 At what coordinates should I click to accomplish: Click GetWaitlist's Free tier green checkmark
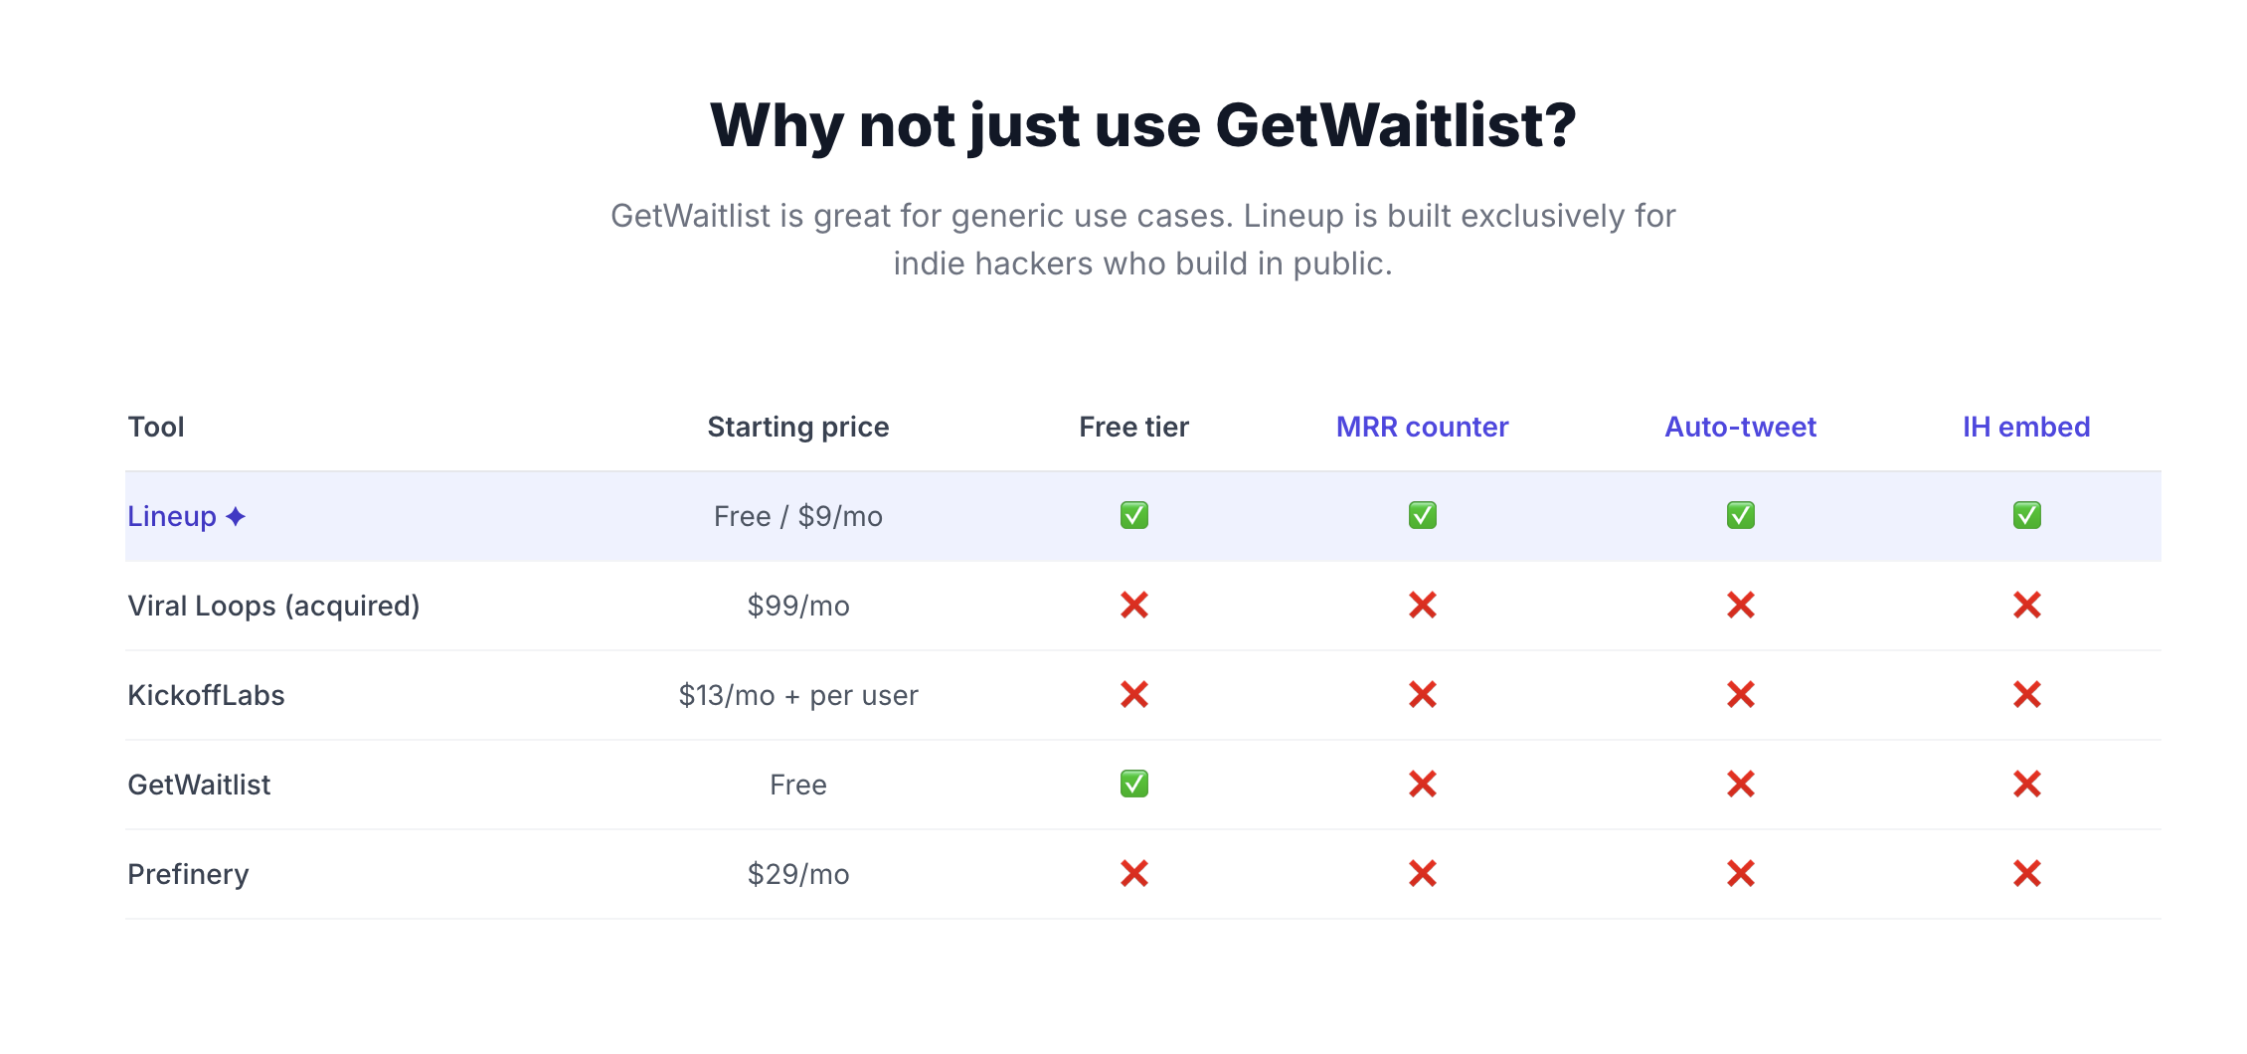[x=1133, y=784]
